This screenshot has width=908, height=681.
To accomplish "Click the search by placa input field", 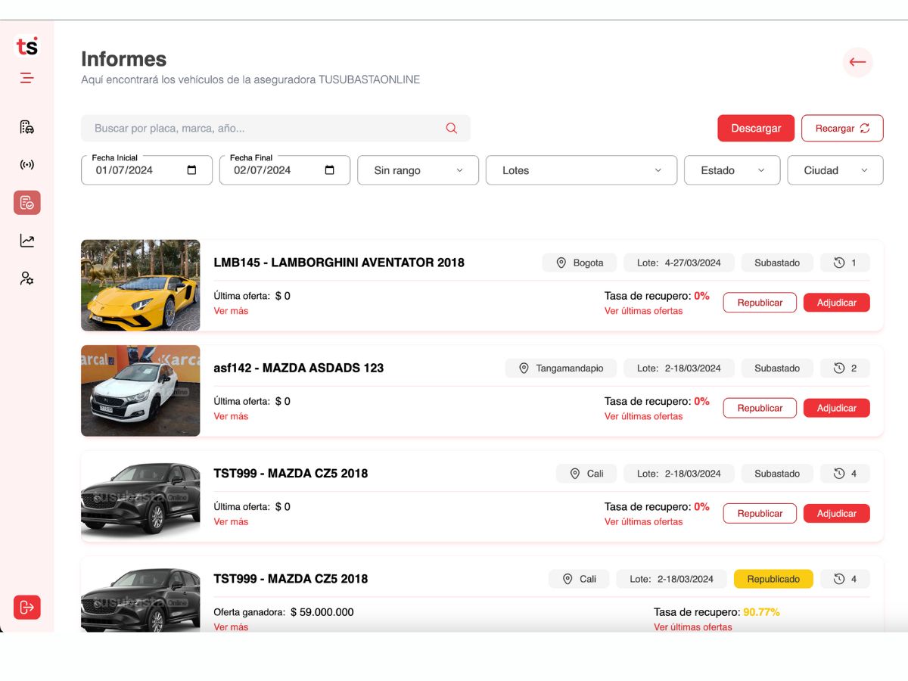I will pos(275,128).
